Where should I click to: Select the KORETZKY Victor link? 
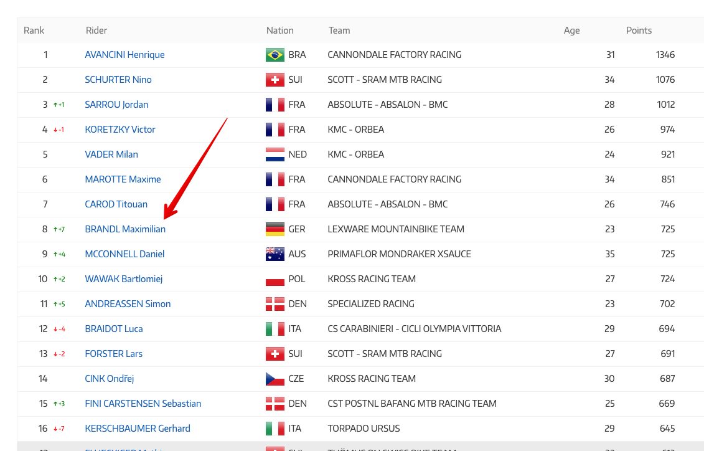(x=120, y=130)
